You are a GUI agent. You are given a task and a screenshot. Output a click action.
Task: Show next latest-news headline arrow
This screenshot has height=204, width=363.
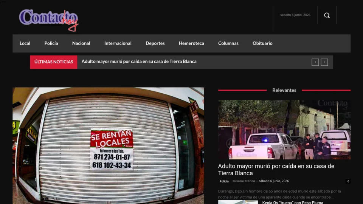[324, 62]
